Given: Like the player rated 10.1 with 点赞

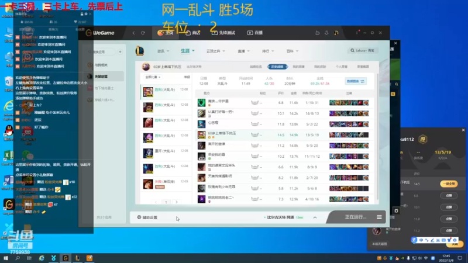Looking at the screenshot, I should point(449,207).
